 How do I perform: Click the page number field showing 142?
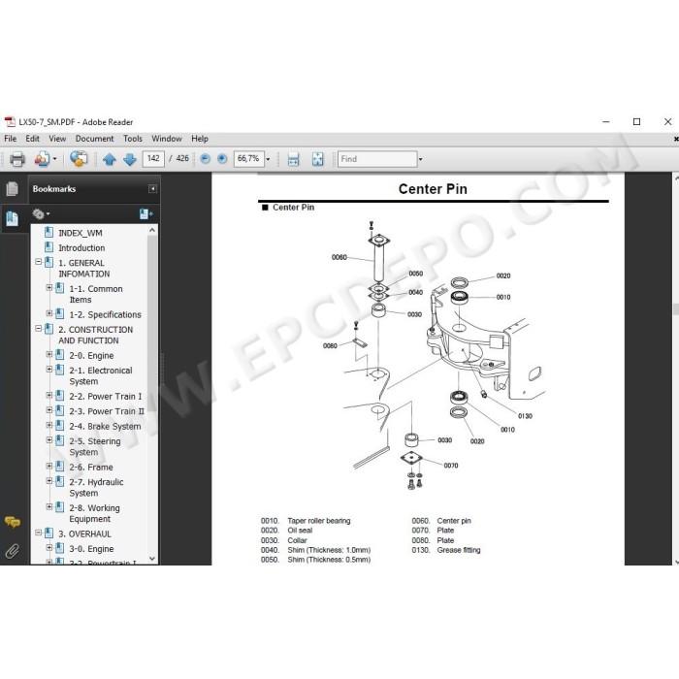coord(153,159)
